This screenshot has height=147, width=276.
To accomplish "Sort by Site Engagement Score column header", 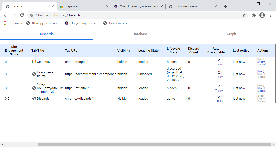I will point(14,50).
